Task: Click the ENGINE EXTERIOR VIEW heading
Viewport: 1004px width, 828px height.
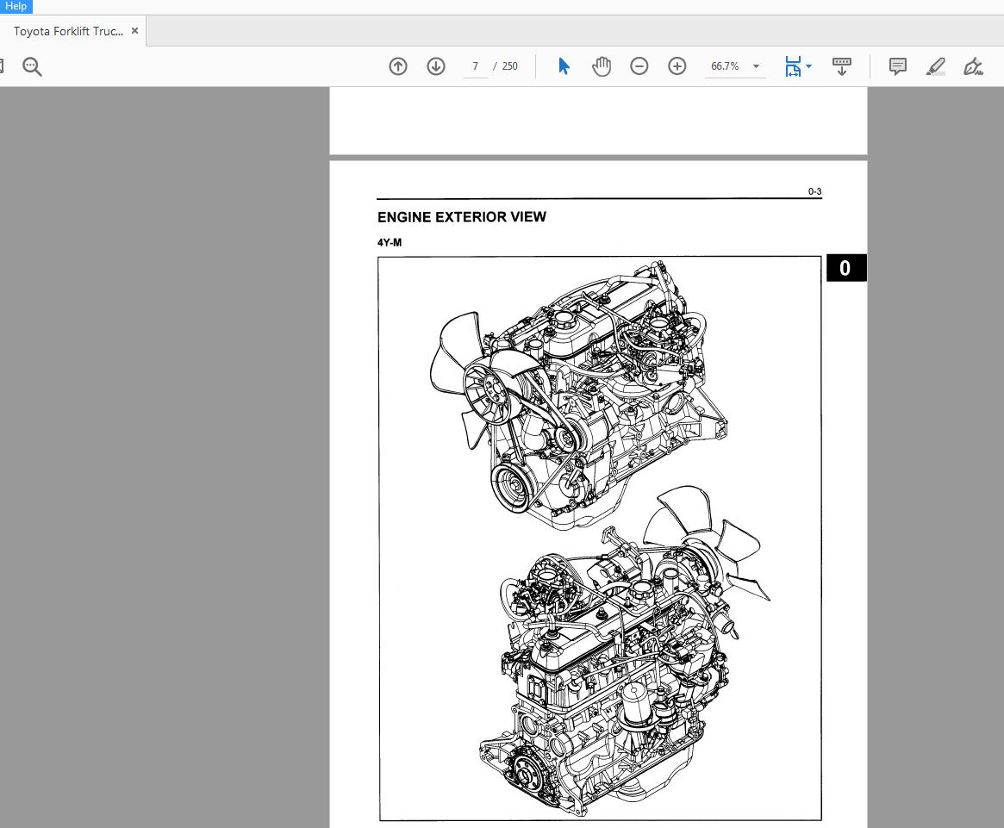Action: (x=462, y=217)
